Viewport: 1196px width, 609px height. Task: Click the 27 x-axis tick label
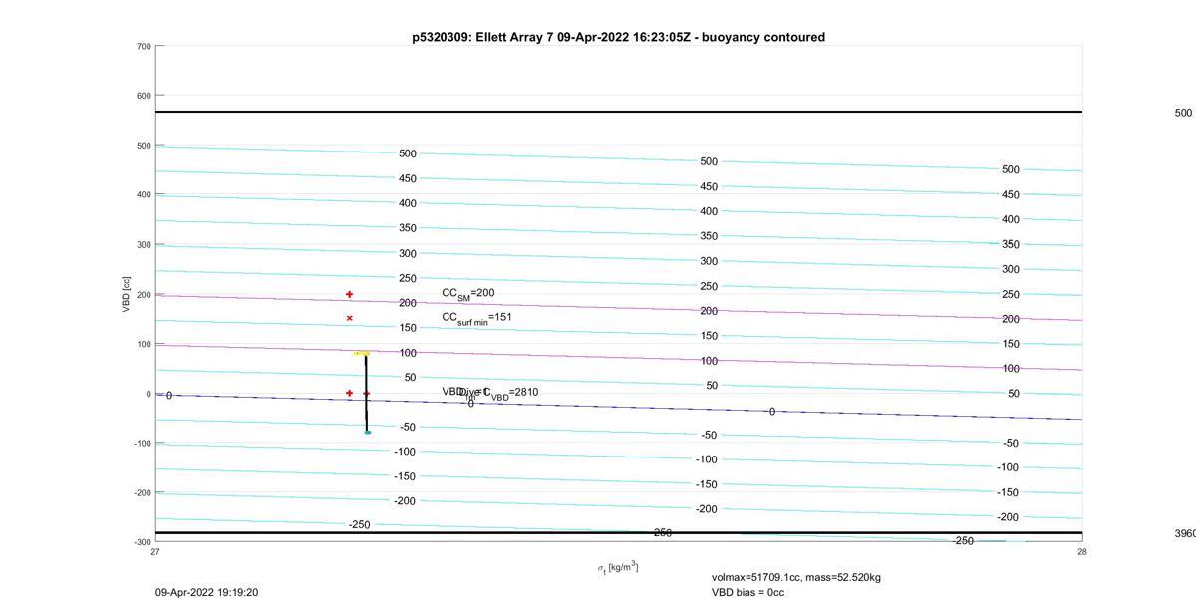155,551
